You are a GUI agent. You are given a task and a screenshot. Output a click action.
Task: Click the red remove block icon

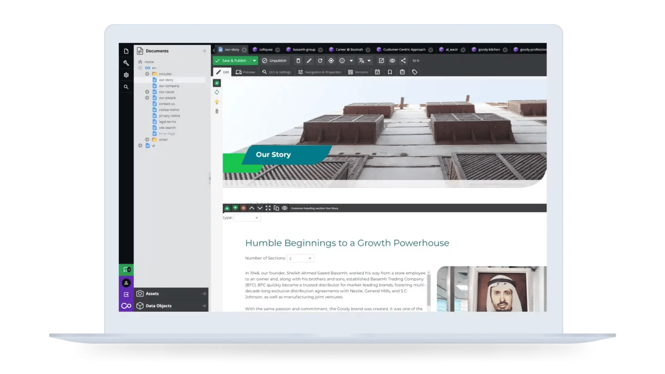click(x=243, y=208)
